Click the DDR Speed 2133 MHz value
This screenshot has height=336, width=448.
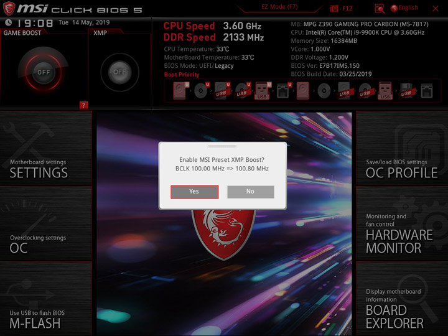coord(243,37)
